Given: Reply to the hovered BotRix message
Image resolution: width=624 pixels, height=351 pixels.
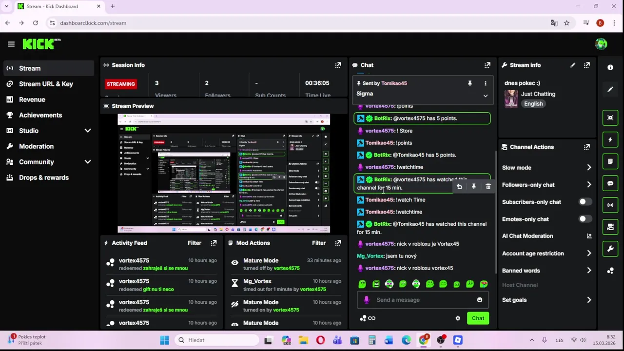Looking at the screenshot, I should coord(459,187).
